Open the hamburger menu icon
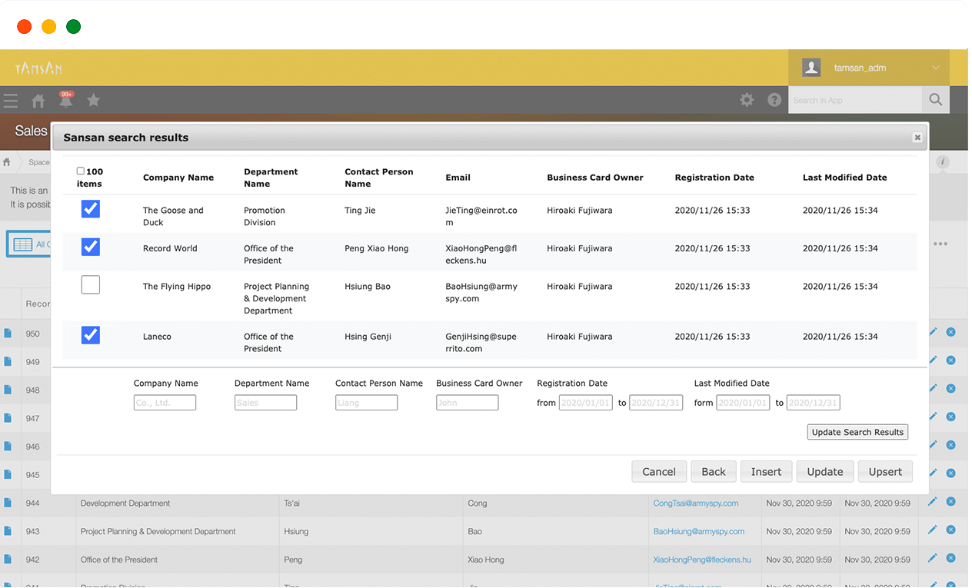 coord(10,101)
